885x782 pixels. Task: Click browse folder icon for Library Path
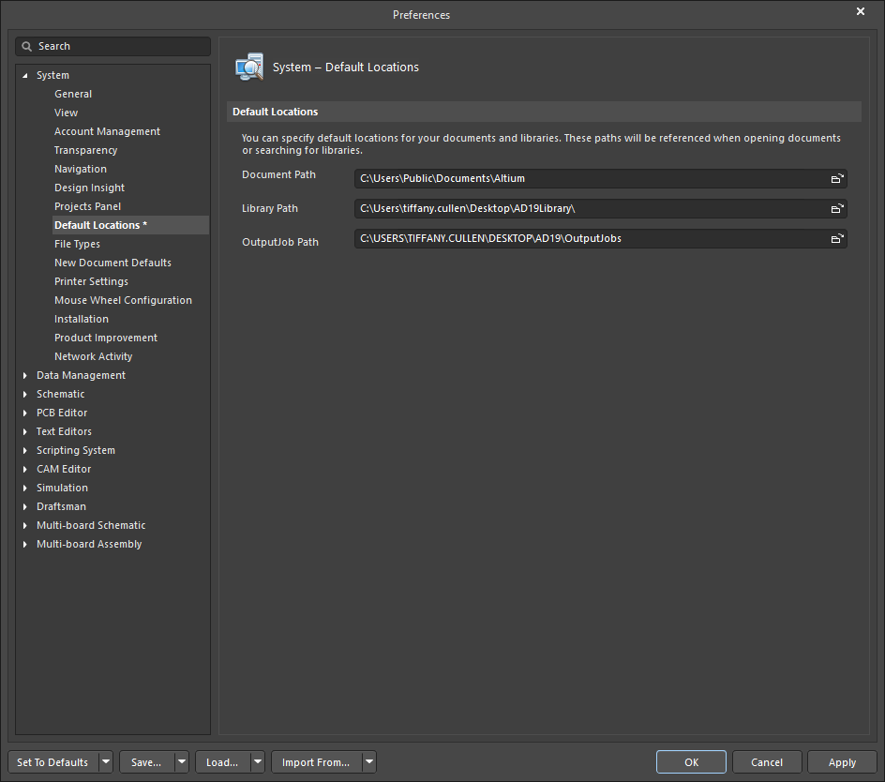[x=836, y=209]
